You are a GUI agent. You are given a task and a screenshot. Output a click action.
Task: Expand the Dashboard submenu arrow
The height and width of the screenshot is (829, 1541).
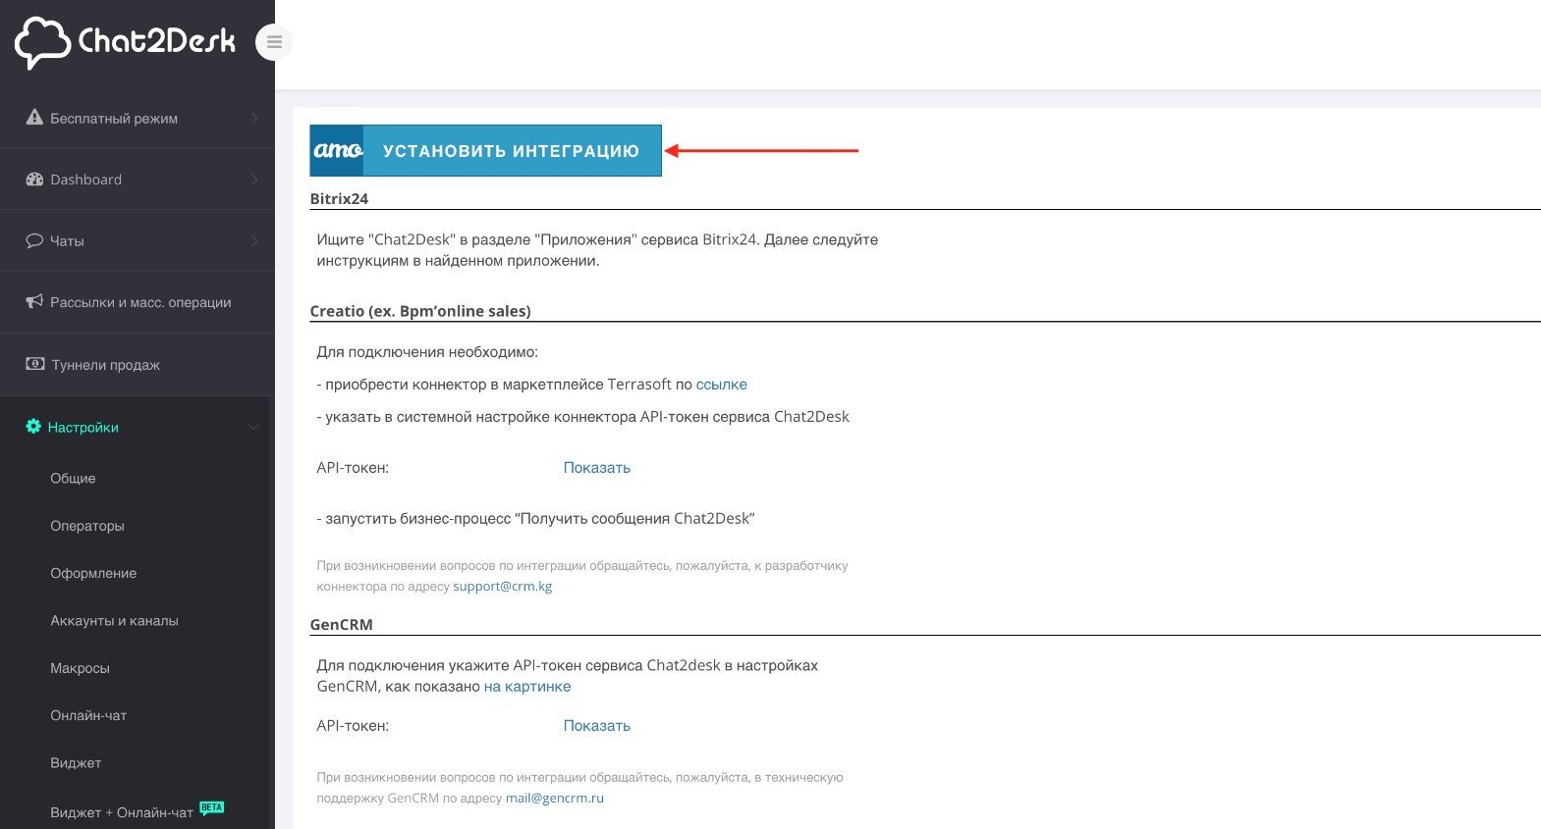[x=254, y=180]
